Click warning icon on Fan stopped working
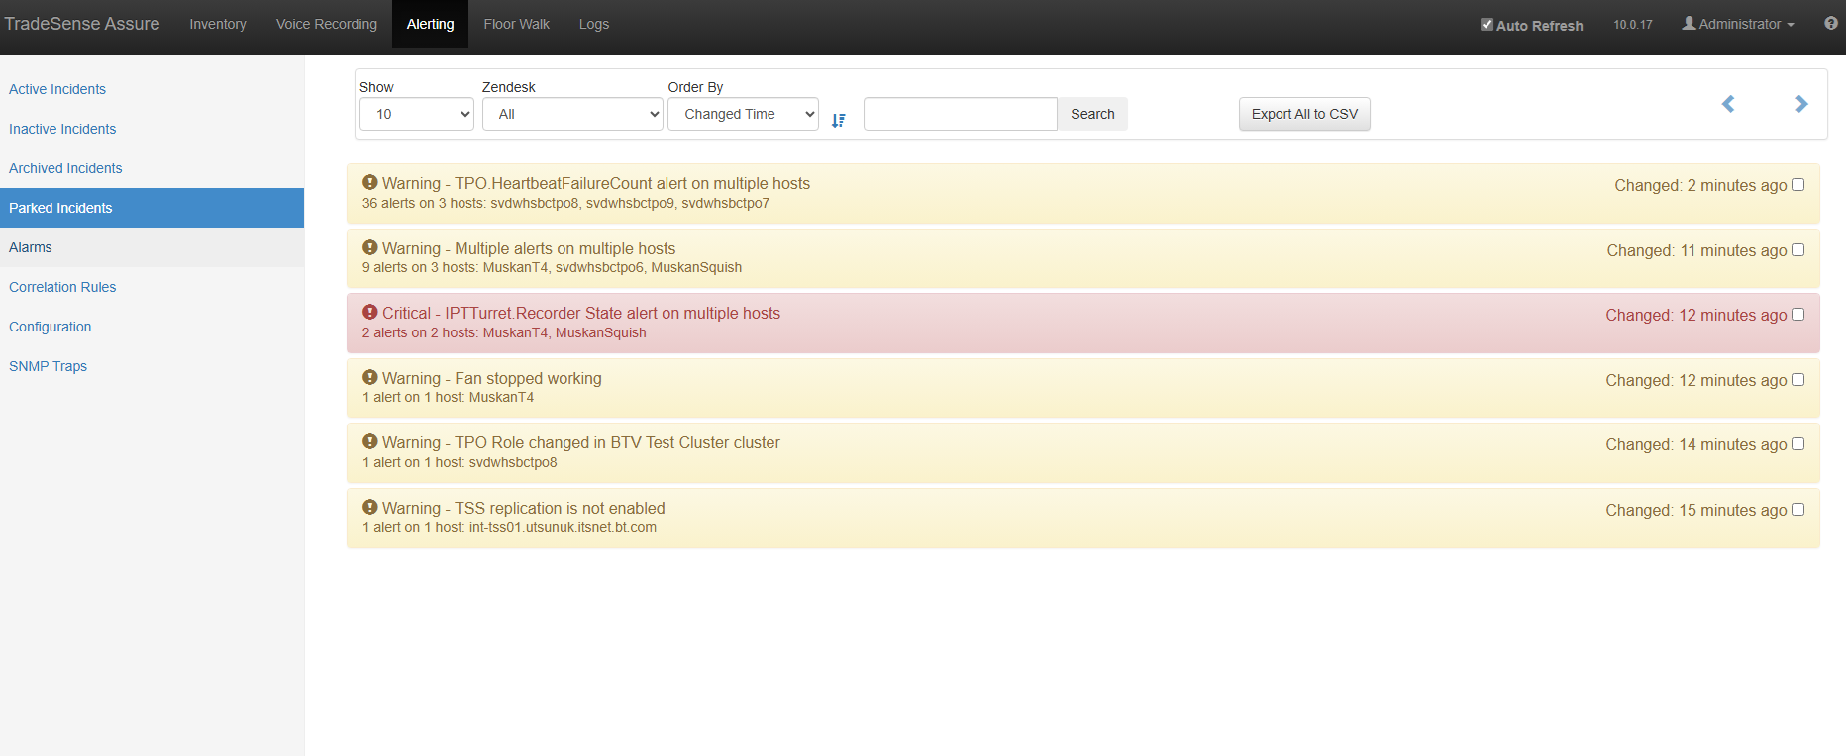 tap(370, 377)
